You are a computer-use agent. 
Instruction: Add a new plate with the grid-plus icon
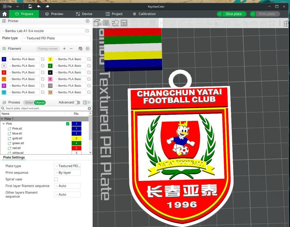pyautogui.click(x=106, y=23)
